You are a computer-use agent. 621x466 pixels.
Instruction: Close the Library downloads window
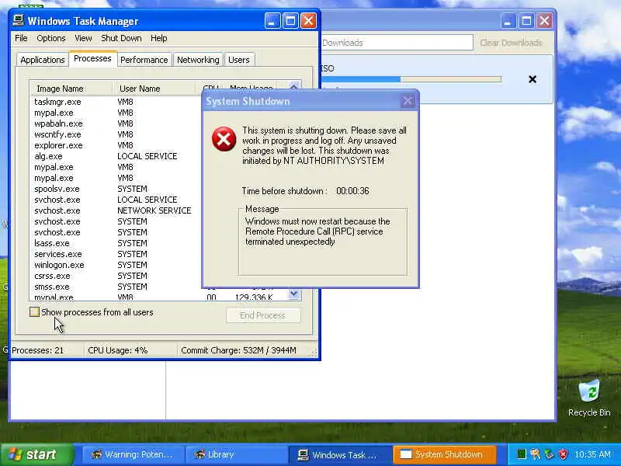pos(545,21)
